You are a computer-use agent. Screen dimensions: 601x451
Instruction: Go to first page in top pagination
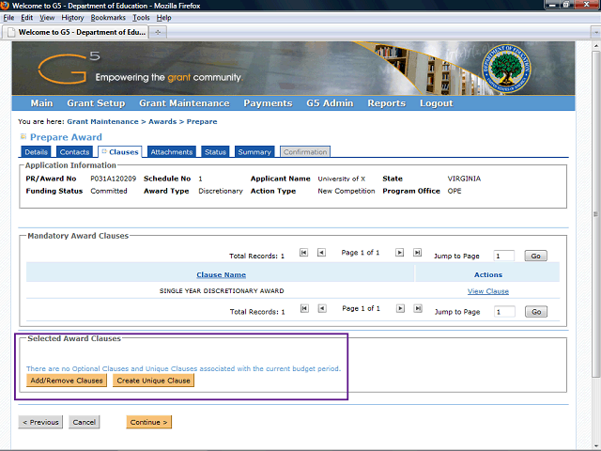point(303,253)
